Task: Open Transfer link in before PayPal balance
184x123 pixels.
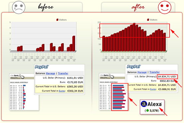Action: pyautogui.click(x=63, y=73)
